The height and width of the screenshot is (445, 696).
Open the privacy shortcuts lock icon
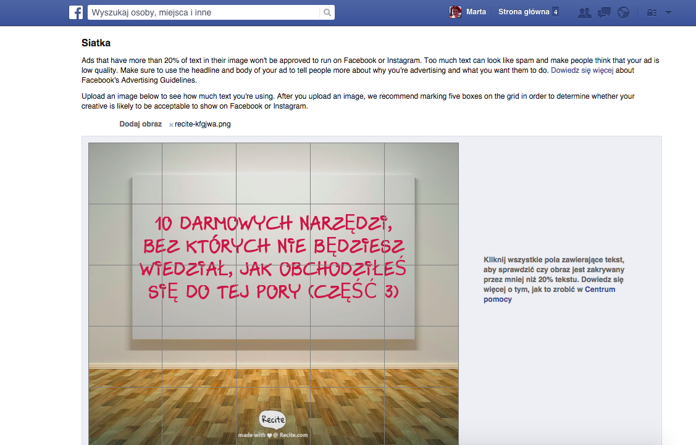coord(651,12)
